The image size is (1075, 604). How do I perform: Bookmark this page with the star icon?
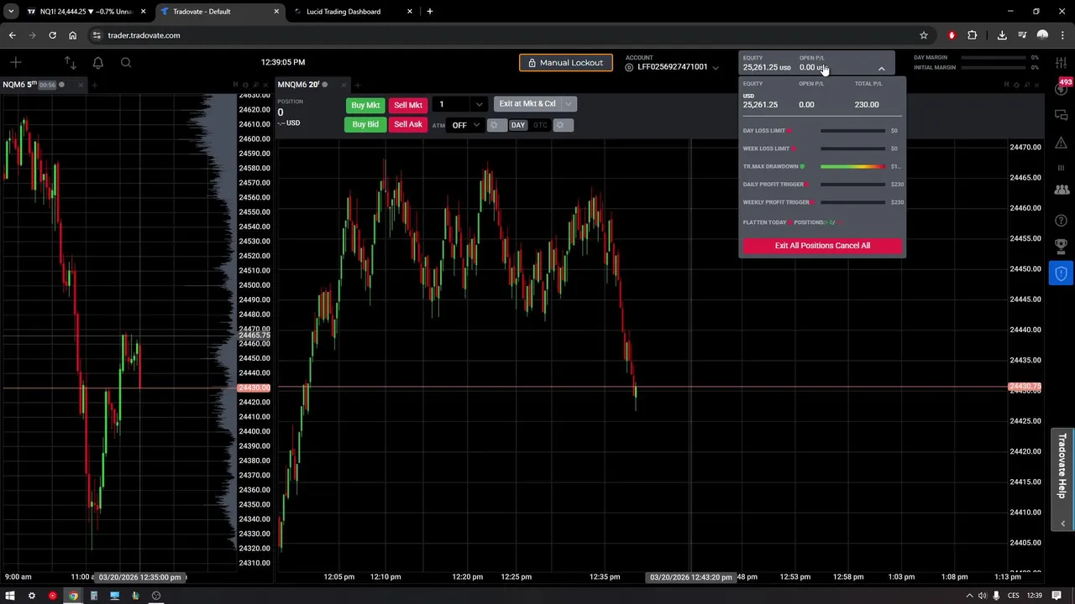coord(924,35)
